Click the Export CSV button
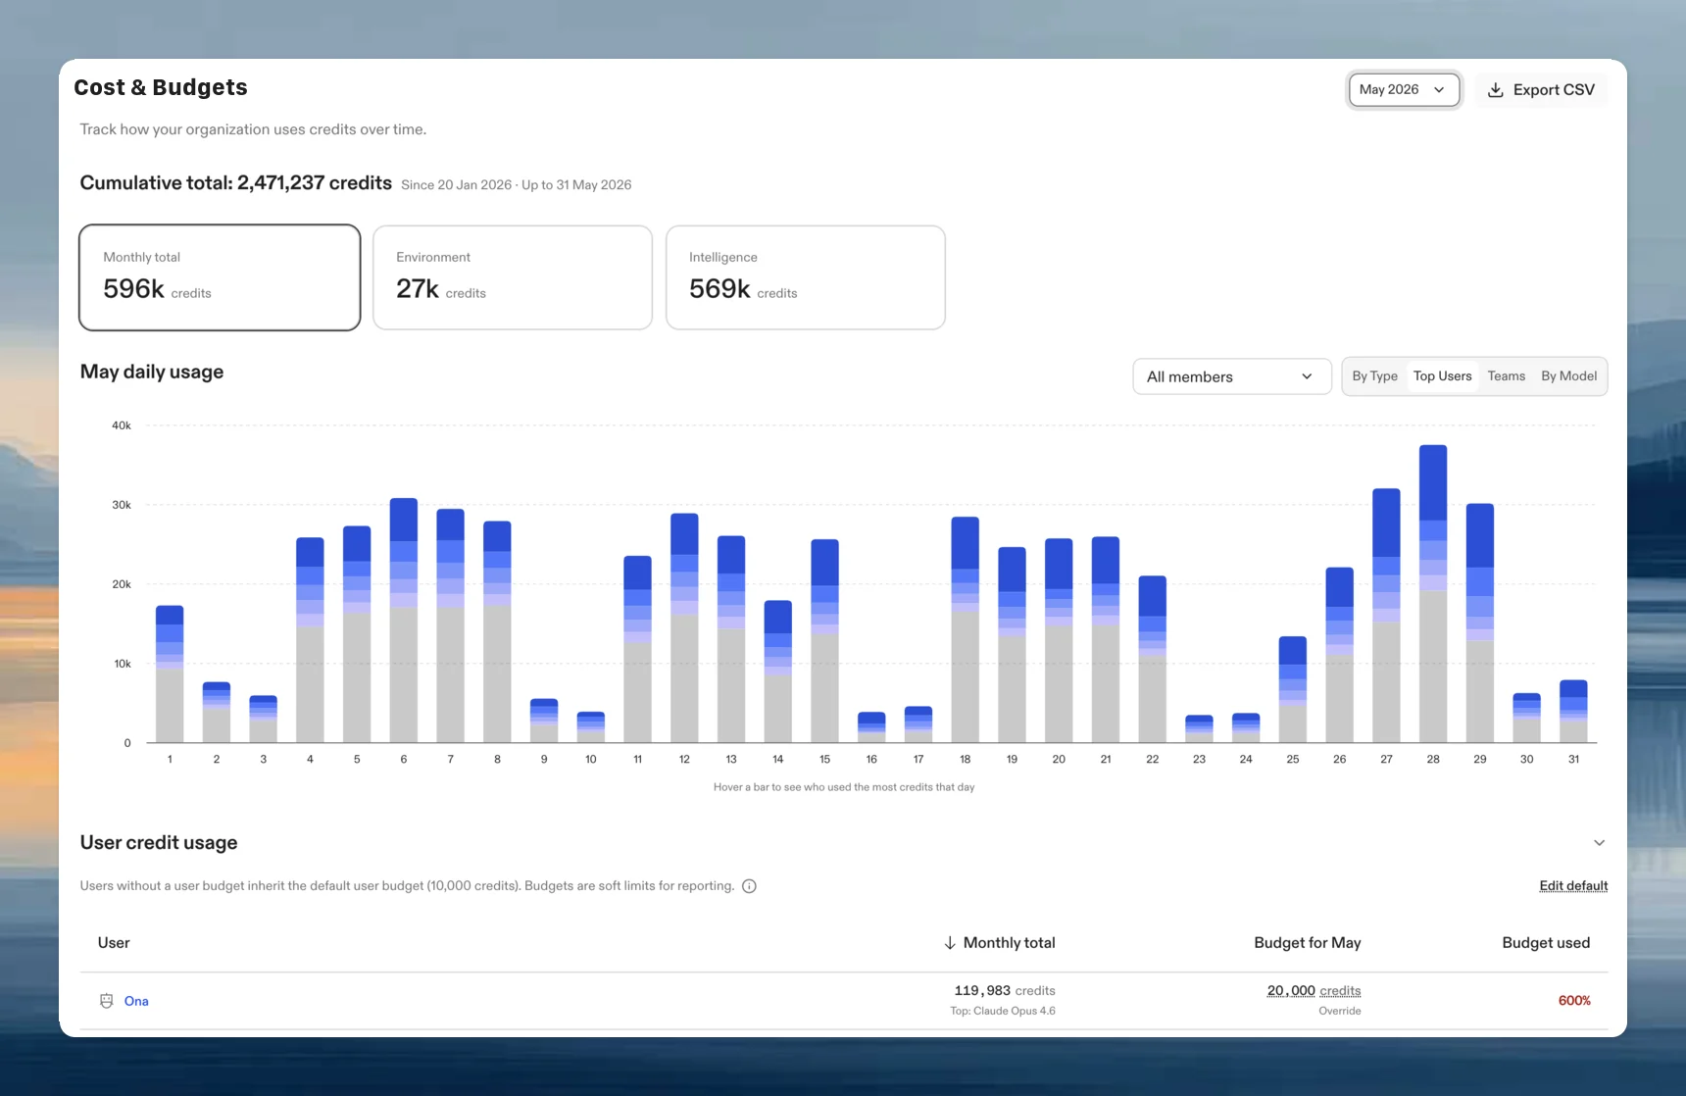Image resolution: width=1686 pixels, height=1096 pixels. click(x=1541, y=89)
